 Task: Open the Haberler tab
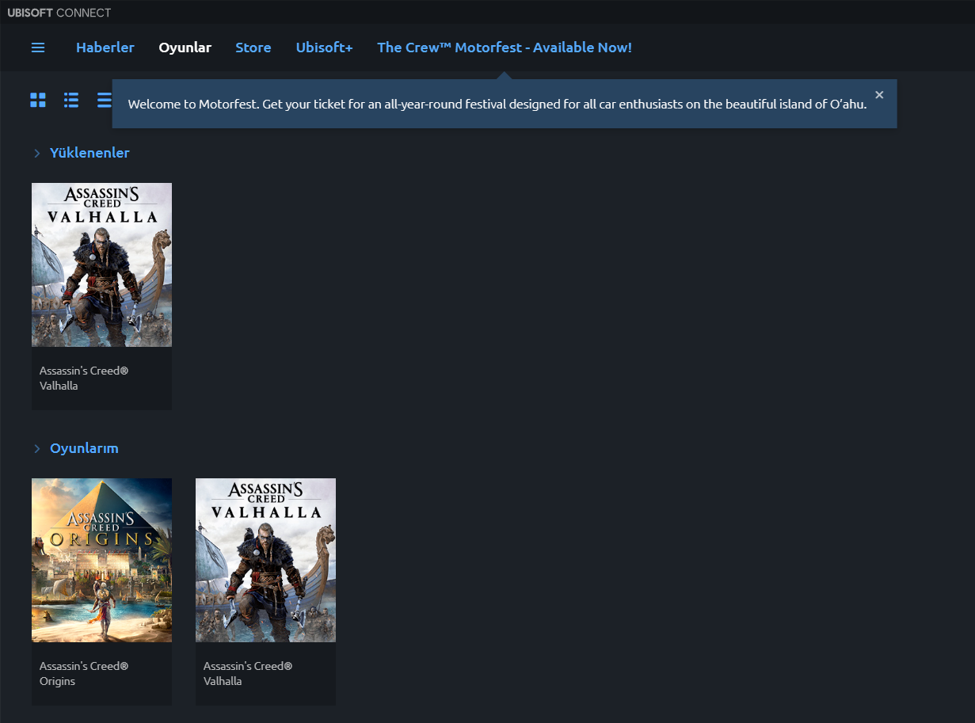105,48
